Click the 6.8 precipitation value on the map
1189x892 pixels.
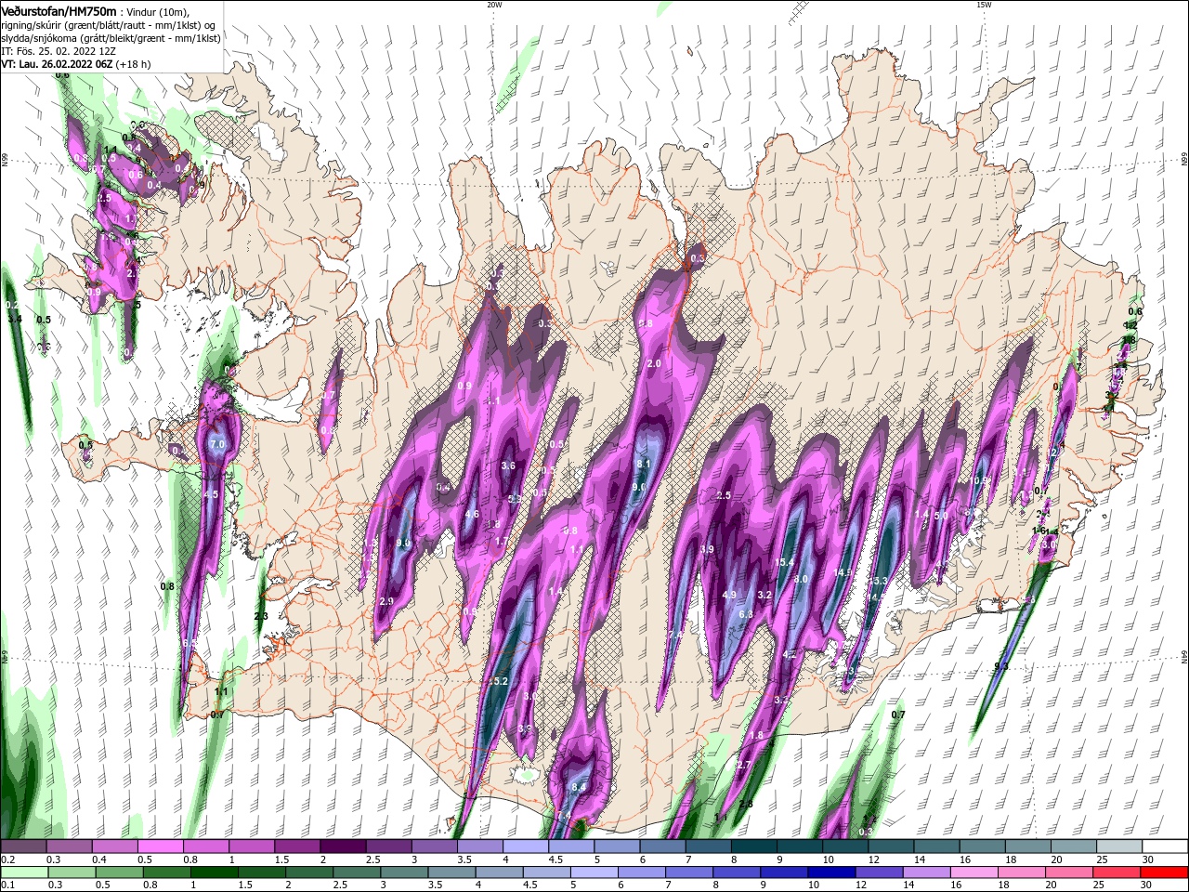tap(746, 614)
